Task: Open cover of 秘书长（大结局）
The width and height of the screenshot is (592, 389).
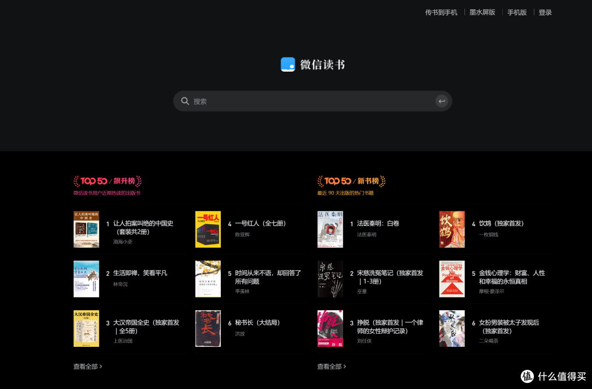Action: tap(208, 328)
